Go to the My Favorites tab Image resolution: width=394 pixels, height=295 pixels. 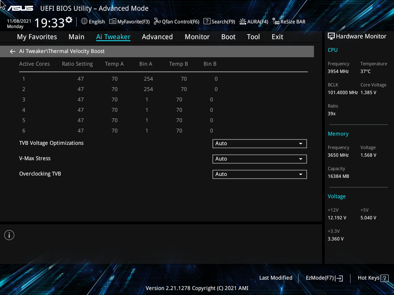(x=37, y=37)
